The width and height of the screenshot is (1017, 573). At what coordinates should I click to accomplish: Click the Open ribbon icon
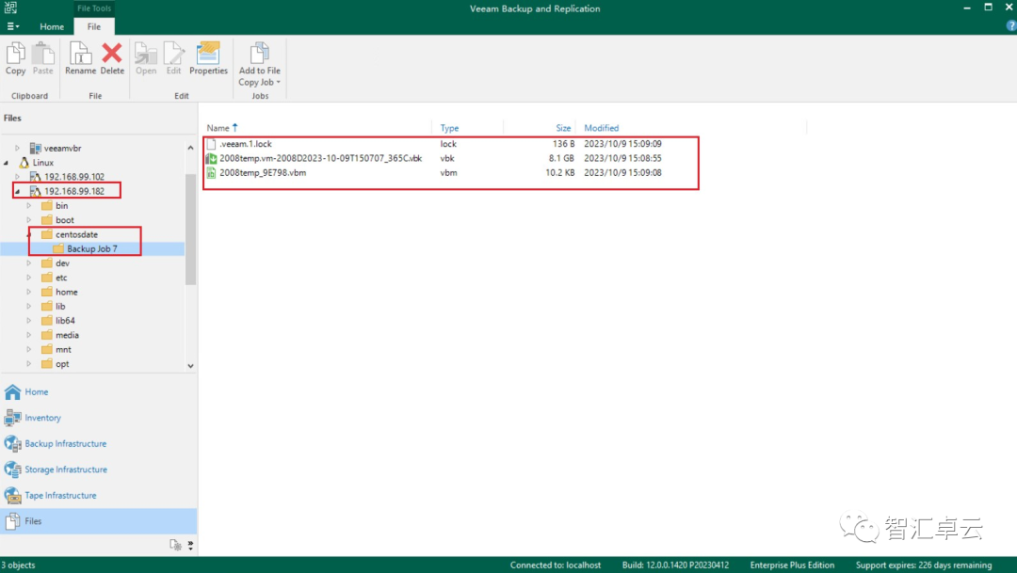tap(146, 59)
